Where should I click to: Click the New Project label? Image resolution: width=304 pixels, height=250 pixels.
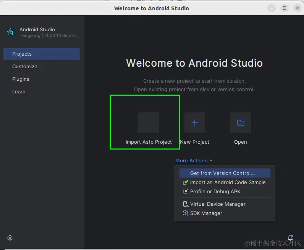195,142
